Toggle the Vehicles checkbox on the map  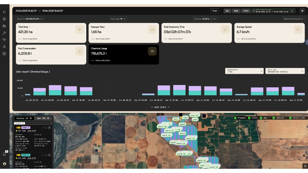(274, 118)
